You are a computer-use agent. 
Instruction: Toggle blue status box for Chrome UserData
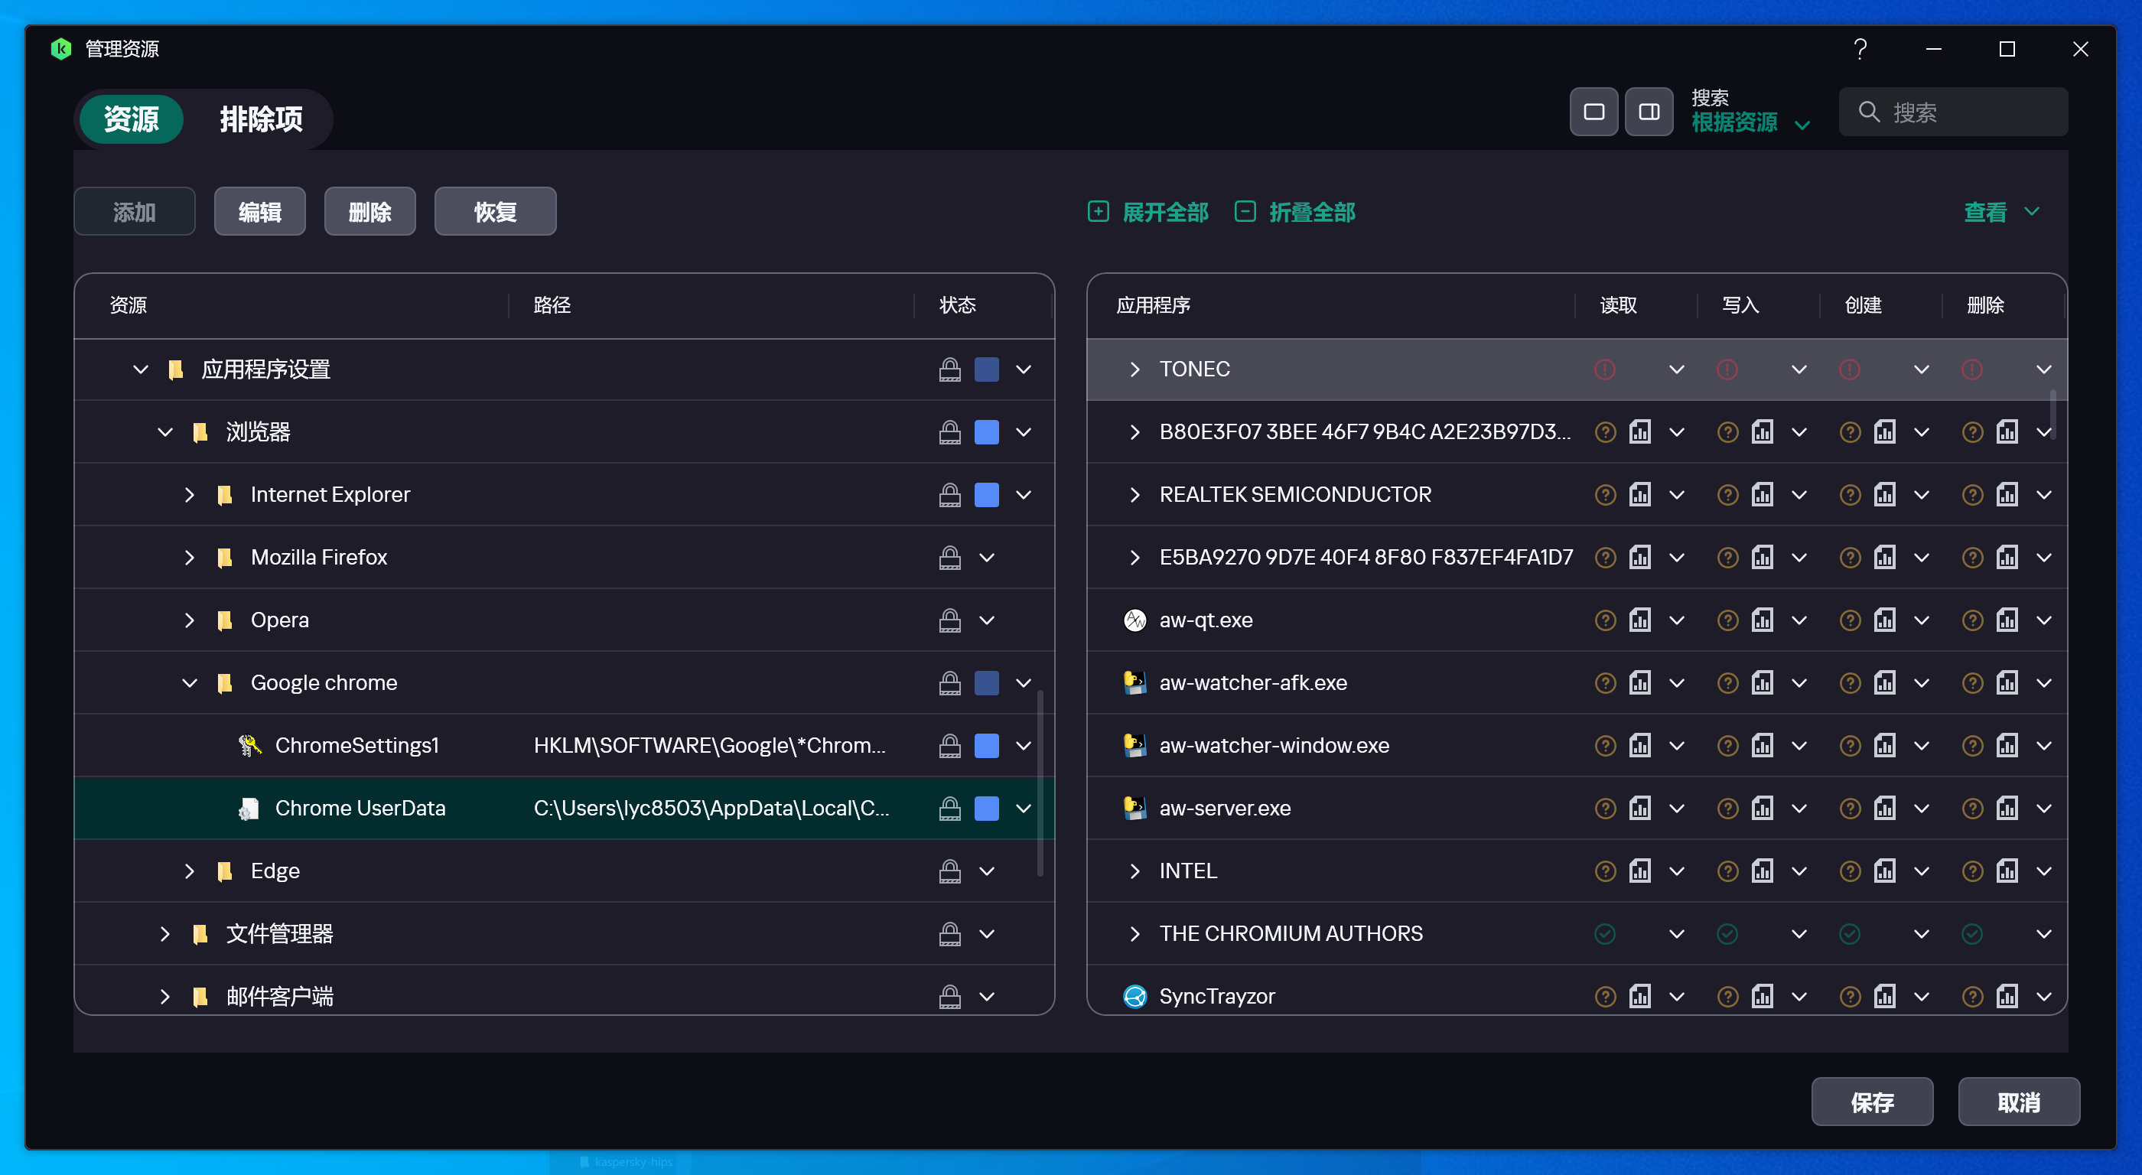(986, 809)
